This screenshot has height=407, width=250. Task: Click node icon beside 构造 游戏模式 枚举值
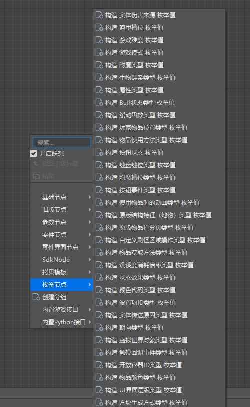click(x=99, y=52)
